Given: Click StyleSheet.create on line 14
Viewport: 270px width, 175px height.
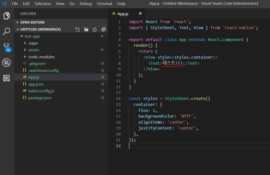Looking at the screenshot, I should click(185, 98).
